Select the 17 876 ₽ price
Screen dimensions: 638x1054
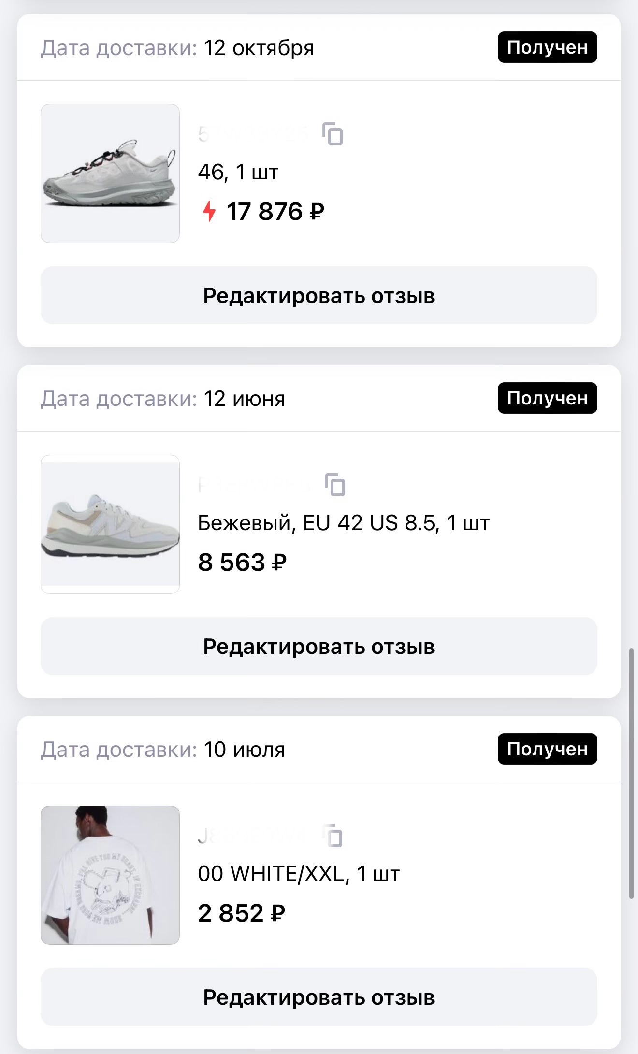[x=275, y=211]
